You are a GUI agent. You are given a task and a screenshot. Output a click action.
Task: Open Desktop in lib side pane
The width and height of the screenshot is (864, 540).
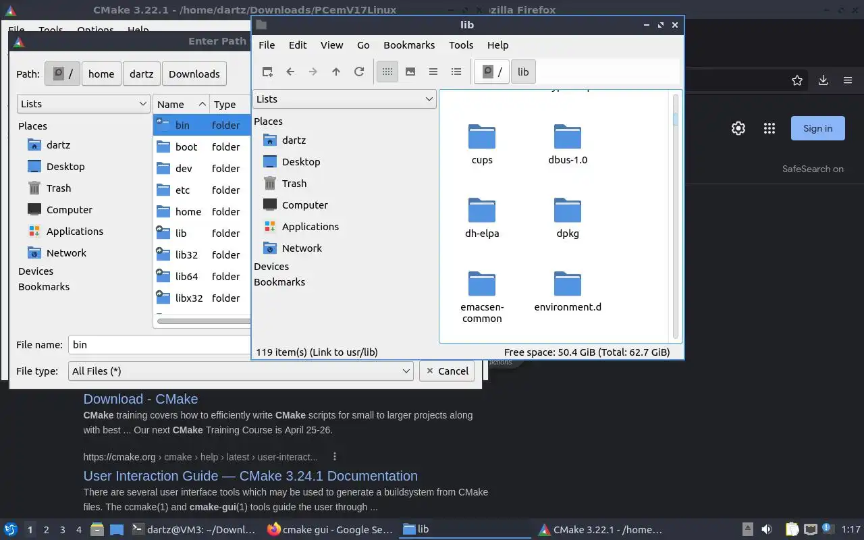tap(301, 162)
